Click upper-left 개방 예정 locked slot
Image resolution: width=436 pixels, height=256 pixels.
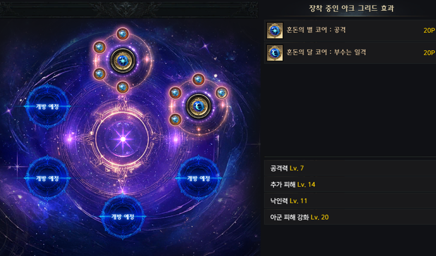point(47,106)
